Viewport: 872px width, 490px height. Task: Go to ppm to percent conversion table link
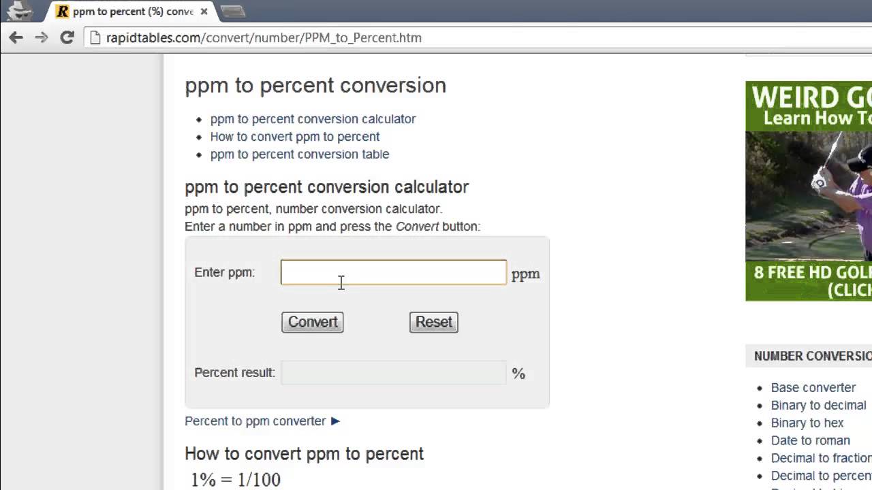coord(300,154)
